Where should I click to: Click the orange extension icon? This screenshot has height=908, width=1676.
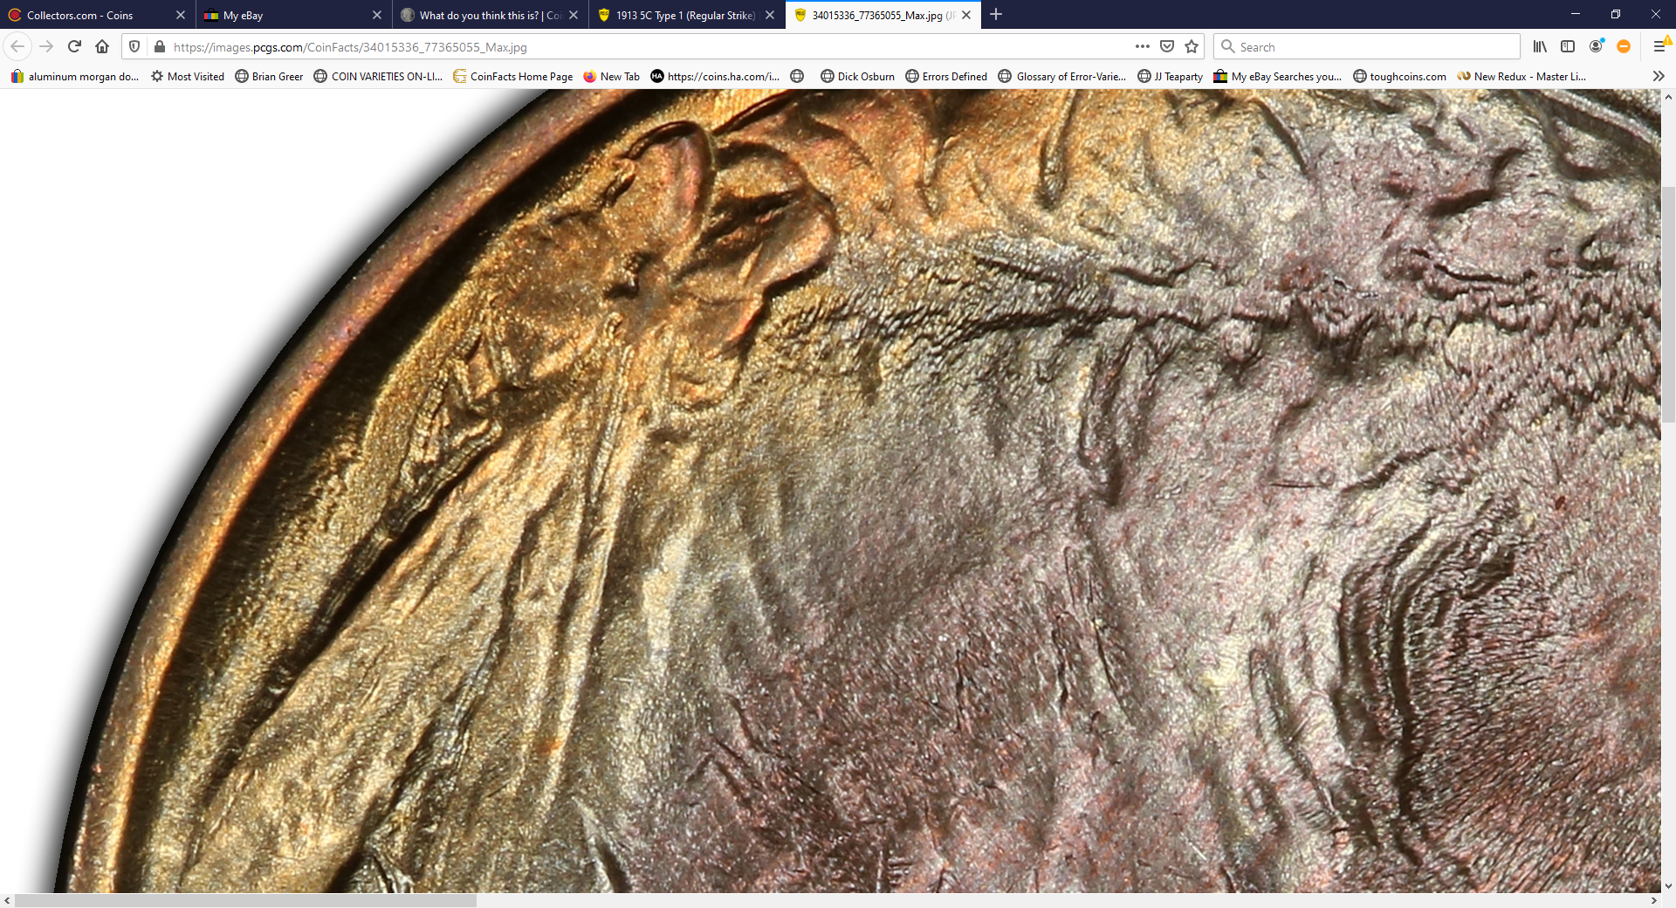point(1624,46)
